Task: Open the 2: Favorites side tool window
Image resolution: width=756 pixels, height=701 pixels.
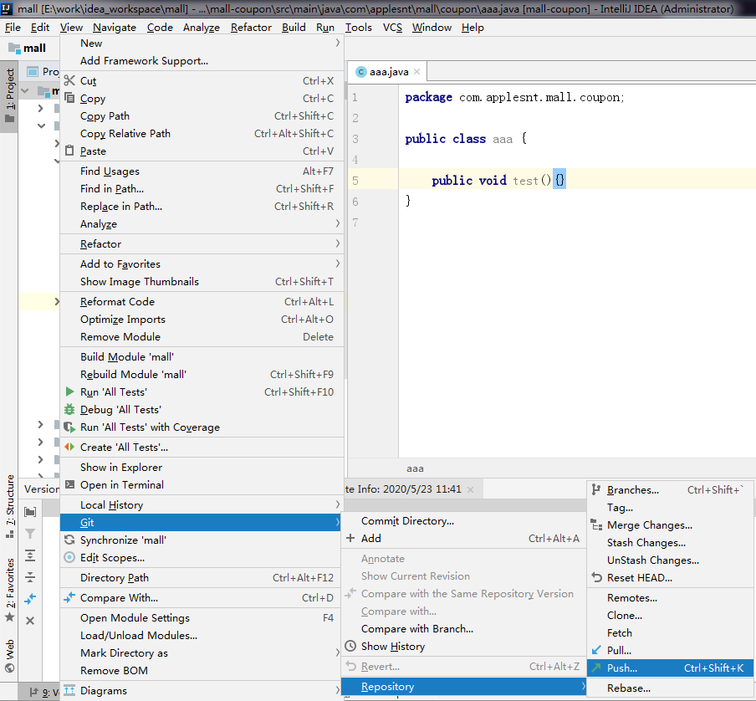Action: tap(10, 590)
